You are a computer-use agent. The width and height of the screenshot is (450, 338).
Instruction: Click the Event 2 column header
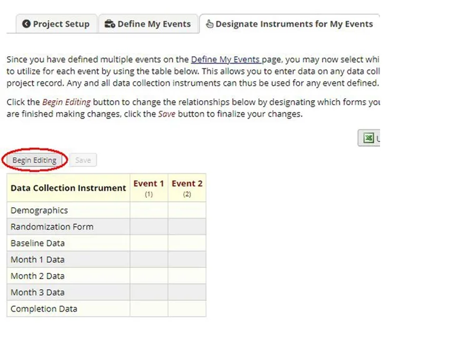(187, 187)
